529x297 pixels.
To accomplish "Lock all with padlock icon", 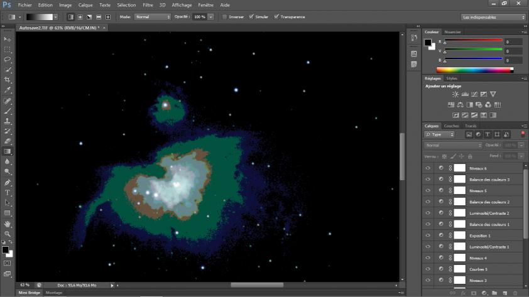I will click(470, 156).
